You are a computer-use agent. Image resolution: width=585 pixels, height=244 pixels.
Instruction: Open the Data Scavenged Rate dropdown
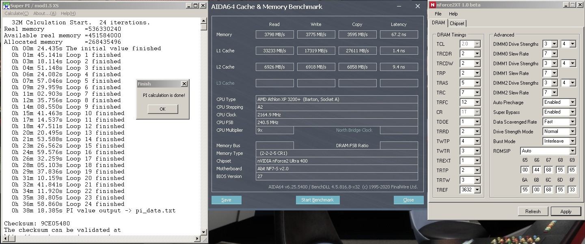[x=572, y=122]
